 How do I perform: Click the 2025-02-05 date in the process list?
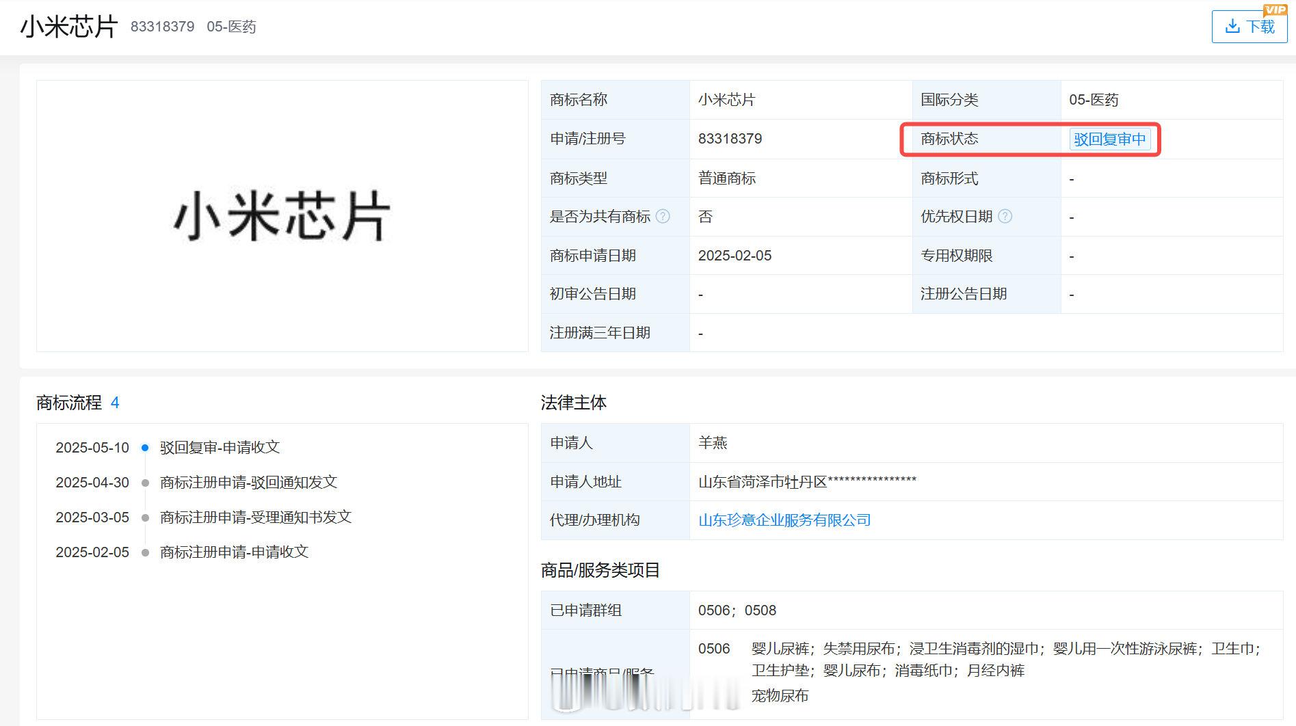tap(92, 552)
